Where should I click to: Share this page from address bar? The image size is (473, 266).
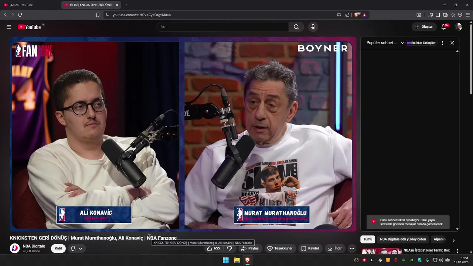pyautogui.click(x=347, y=15)
